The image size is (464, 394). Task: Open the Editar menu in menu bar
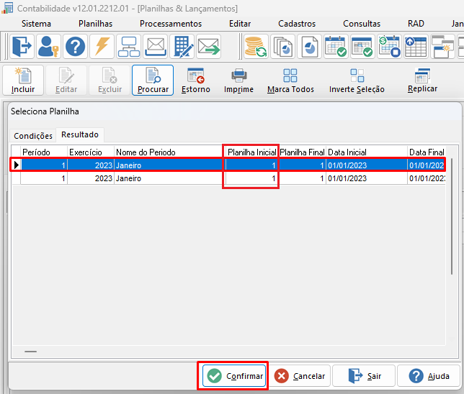[x=240, y=24]
